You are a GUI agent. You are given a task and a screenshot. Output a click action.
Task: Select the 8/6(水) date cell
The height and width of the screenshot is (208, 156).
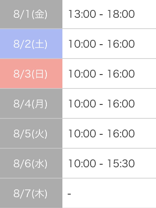(x=31, y=163)
